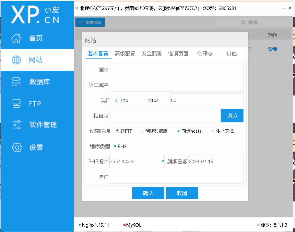Image resolution: width=295 pixels, height=232 pixels.
Task: Switch to 基本配置 tab
Action: pos(98,54)
